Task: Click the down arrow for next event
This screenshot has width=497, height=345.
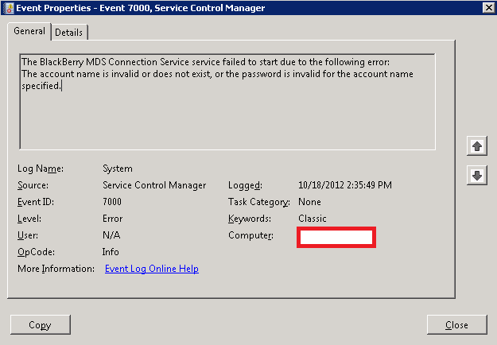Action: click(477, 176)
